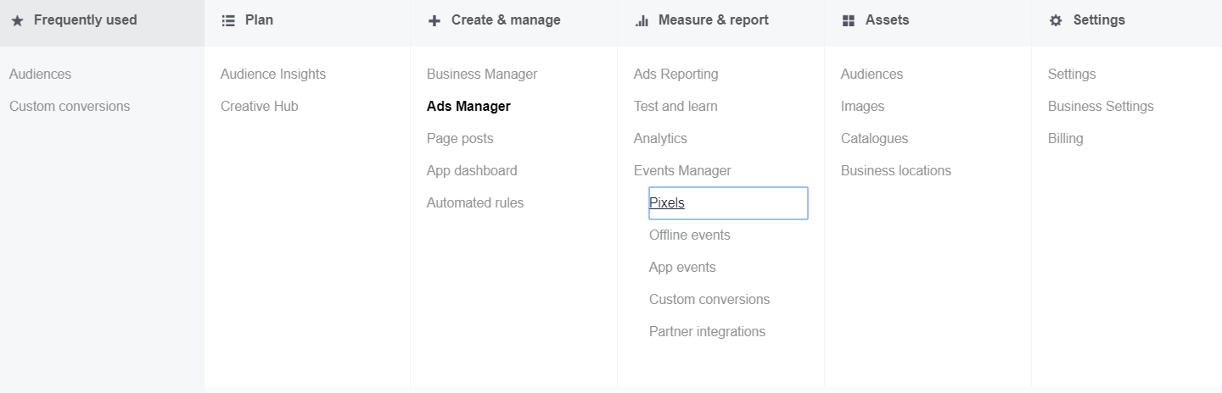Open Page posts
Image resolution: width=1222 pixels, height=393 pixels.
[x=460, y=139]
